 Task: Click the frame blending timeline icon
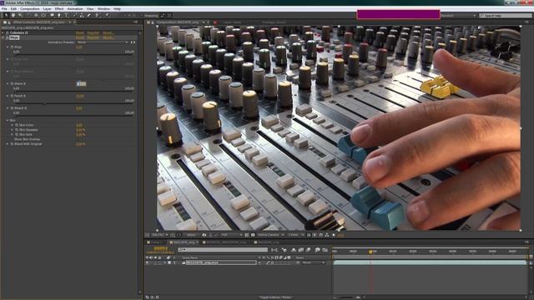[x=300, y=250]
